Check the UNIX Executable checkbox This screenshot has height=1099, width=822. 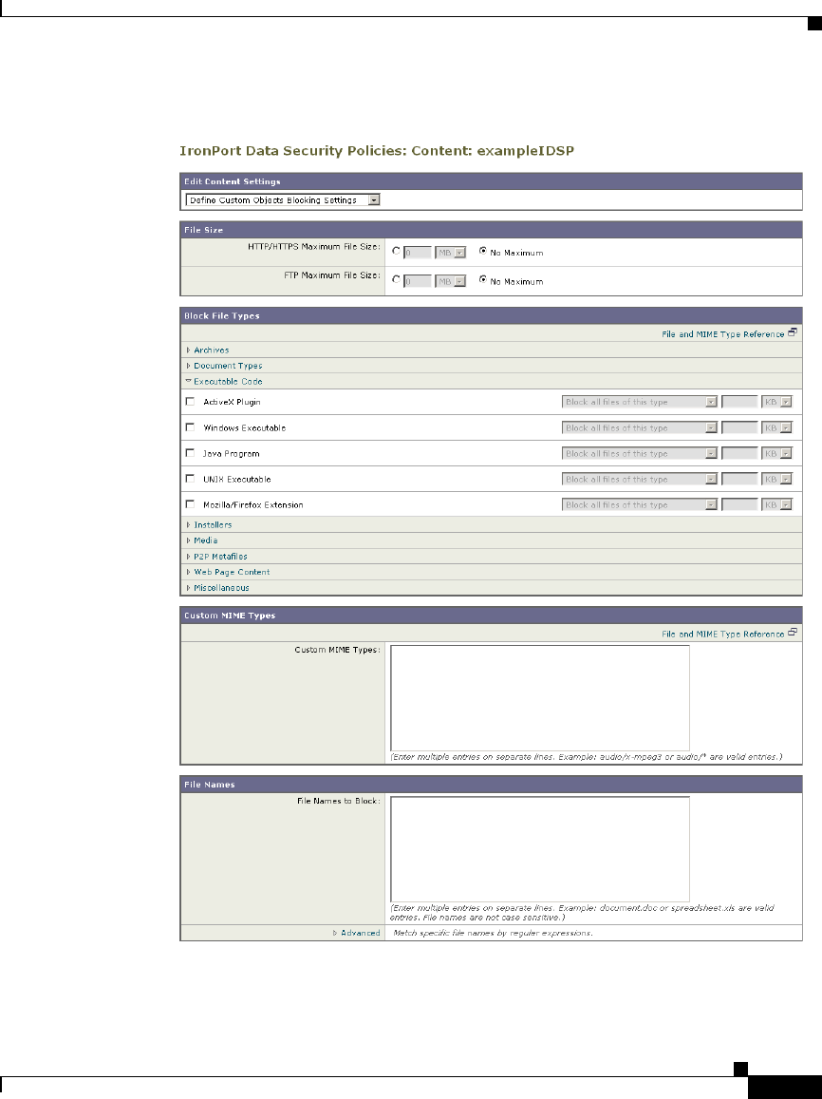tap(190, 479)
